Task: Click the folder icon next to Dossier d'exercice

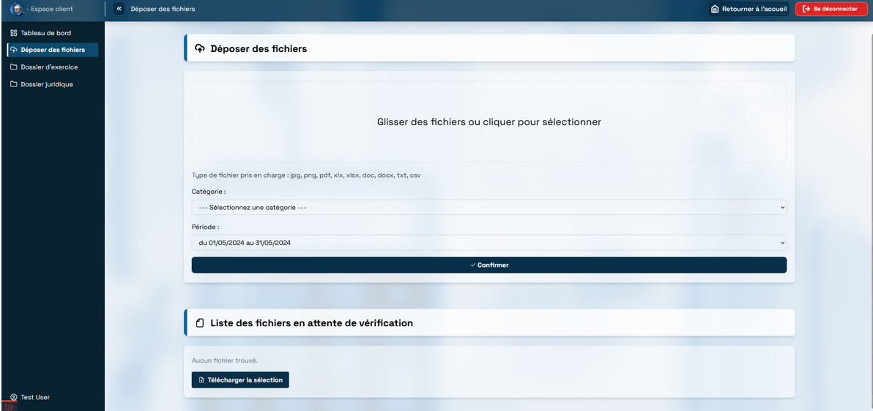Action: pyautogui.click(x=14, y=67)
